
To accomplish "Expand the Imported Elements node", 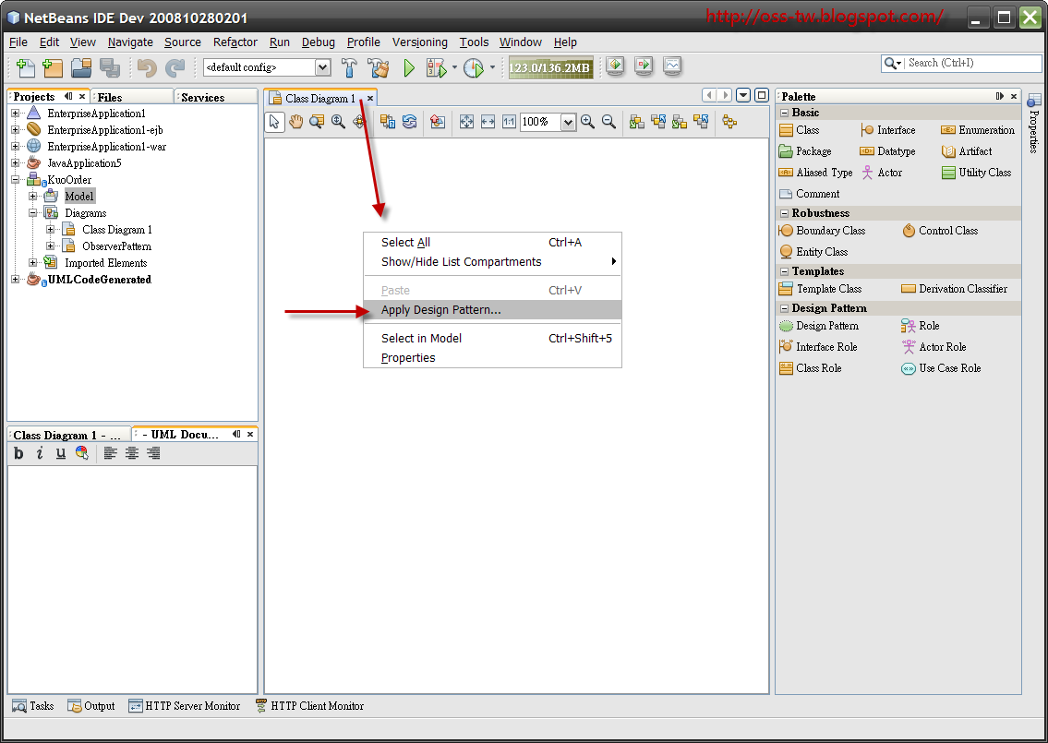I will (32, 263).
